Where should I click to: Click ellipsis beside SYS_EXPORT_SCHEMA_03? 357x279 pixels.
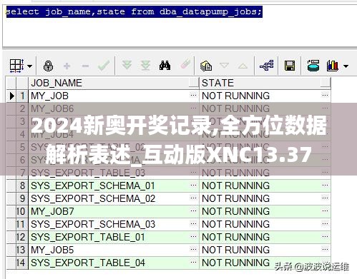193,223
